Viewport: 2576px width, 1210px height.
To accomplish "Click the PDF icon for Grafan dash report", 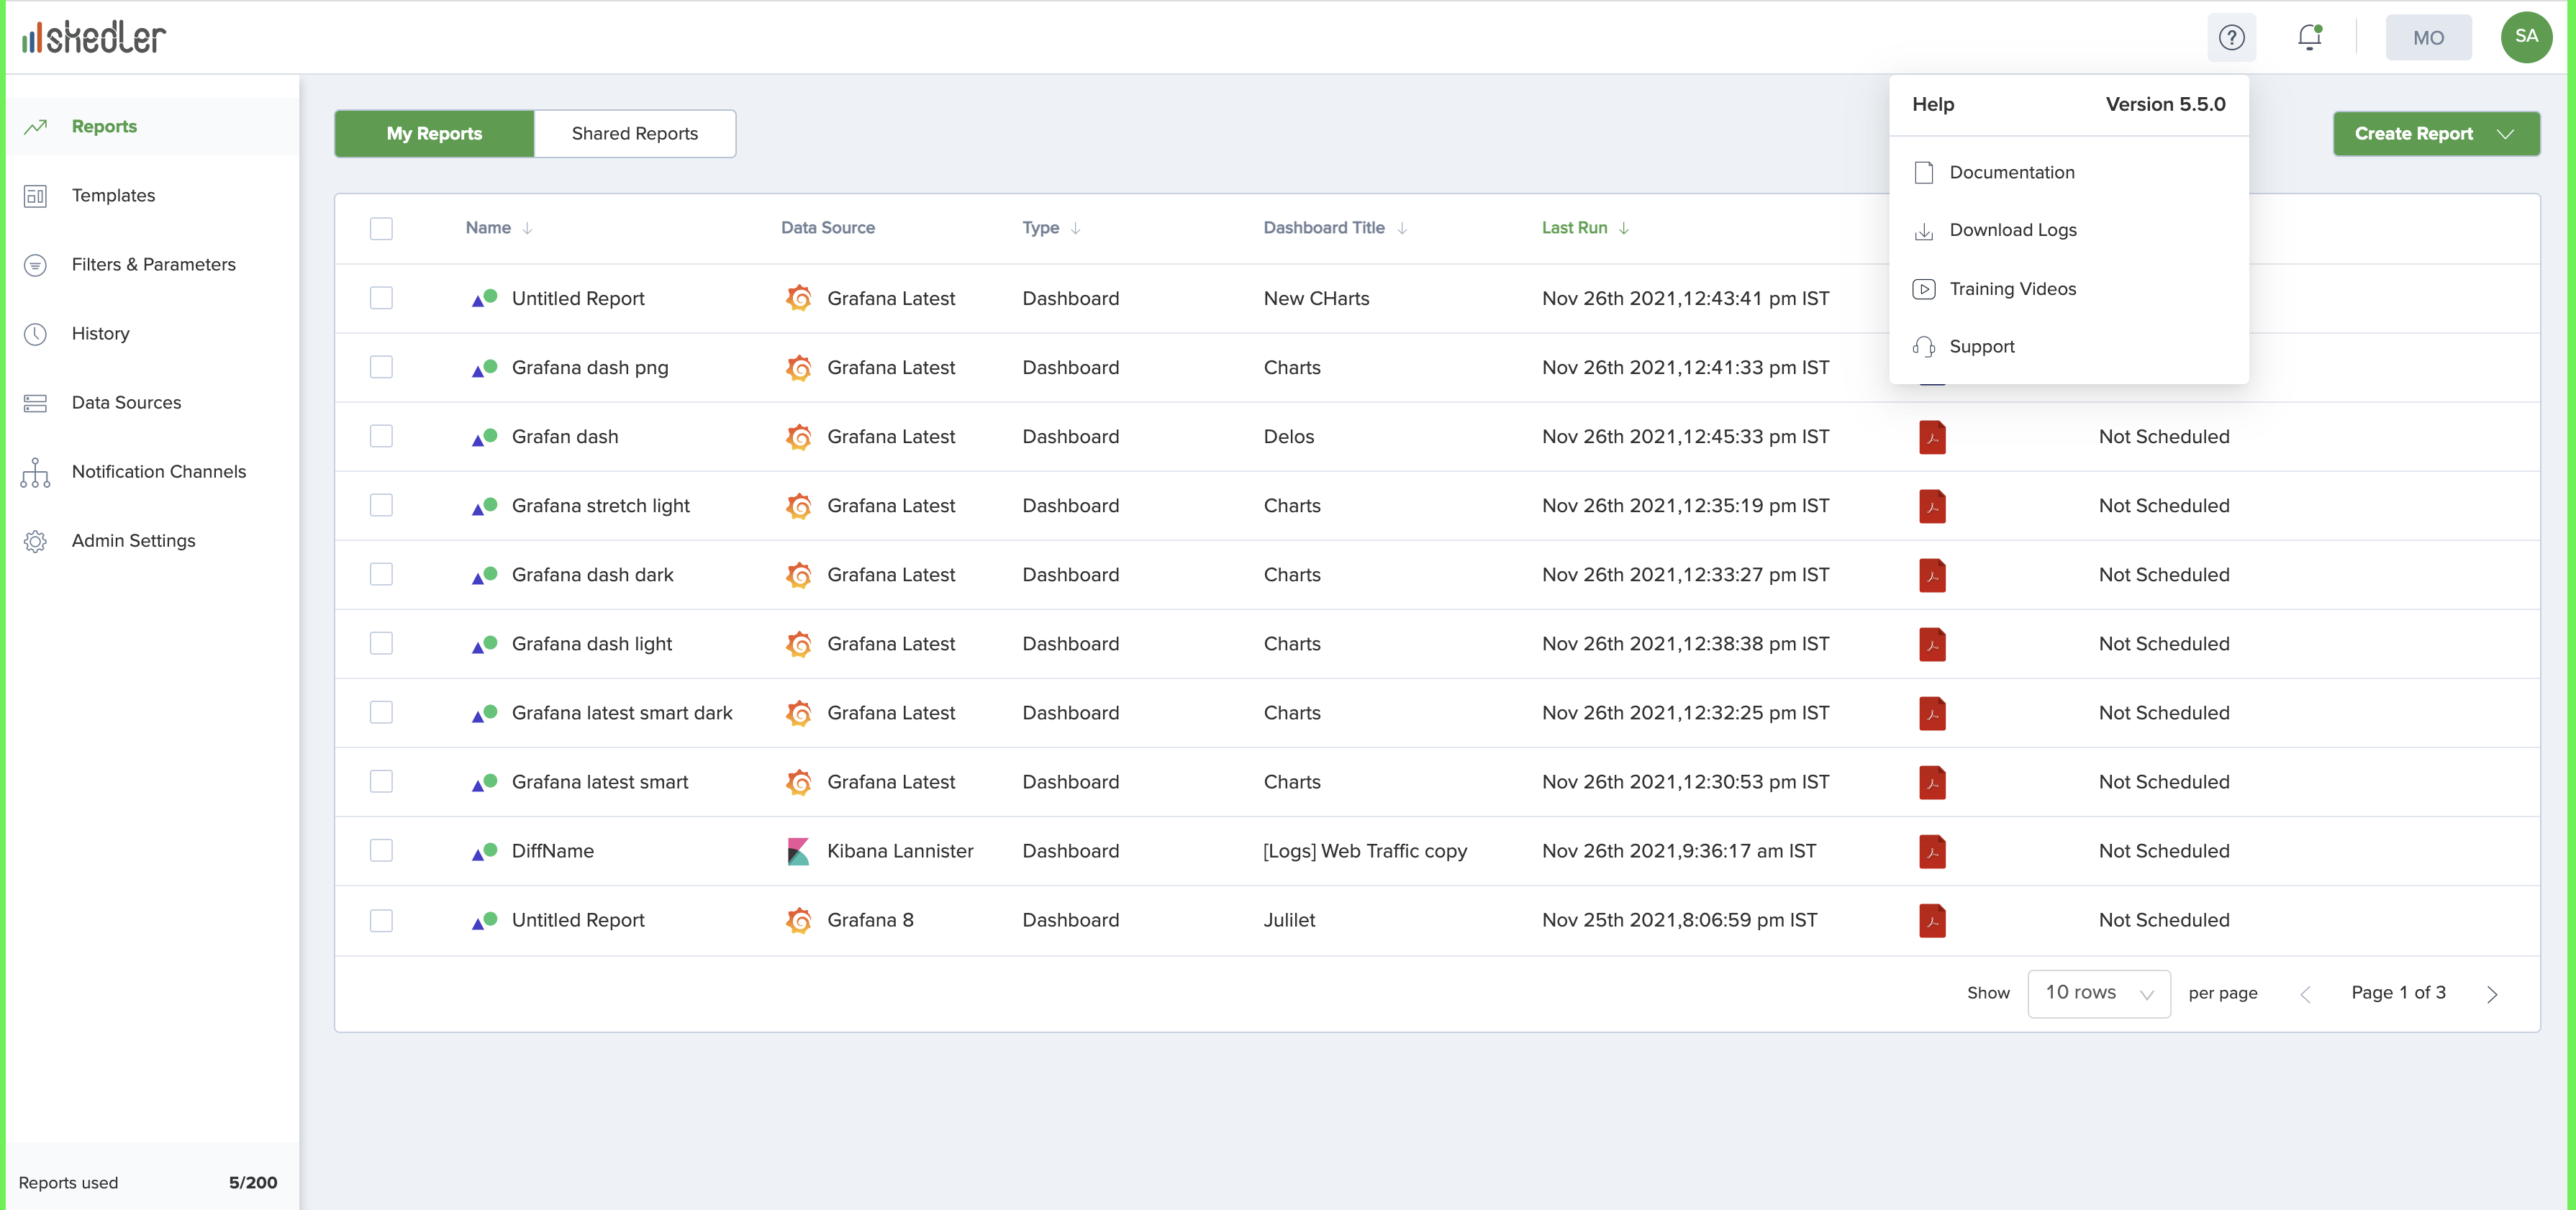I will click(x=1933, y=437).
